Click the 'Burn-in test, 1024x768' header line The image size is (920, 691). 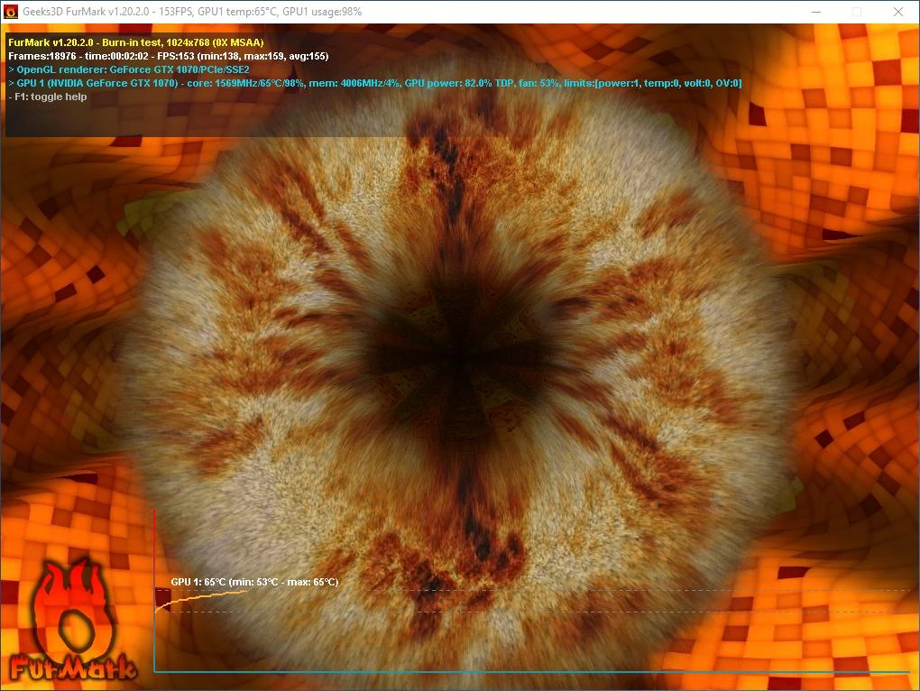point(135,41)
